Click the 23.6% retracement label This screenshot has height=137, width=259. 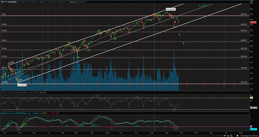coord(4,30)
